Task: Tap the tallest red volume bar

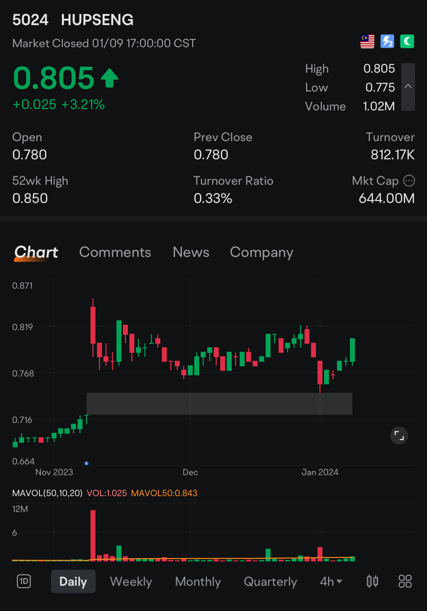Action: click(x=93, y=536)
